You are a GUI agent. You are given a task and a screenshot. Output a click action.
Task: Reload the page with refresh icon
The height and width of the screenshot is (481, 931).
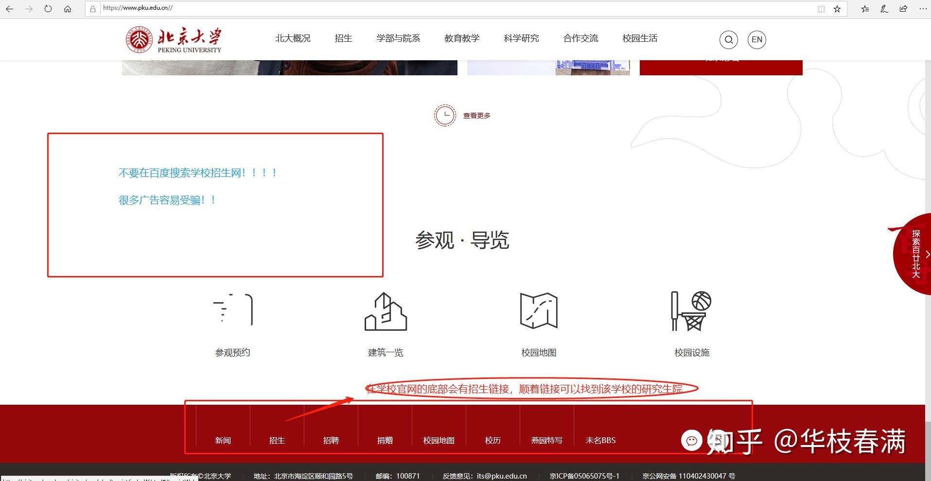(48, 9)
